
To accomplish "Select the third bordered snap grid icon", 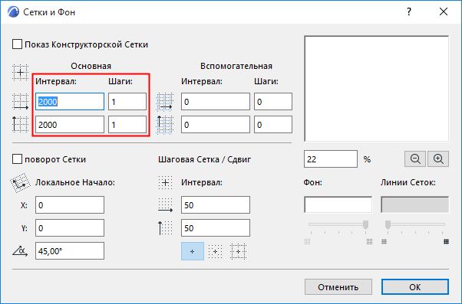I will [238, 251].
